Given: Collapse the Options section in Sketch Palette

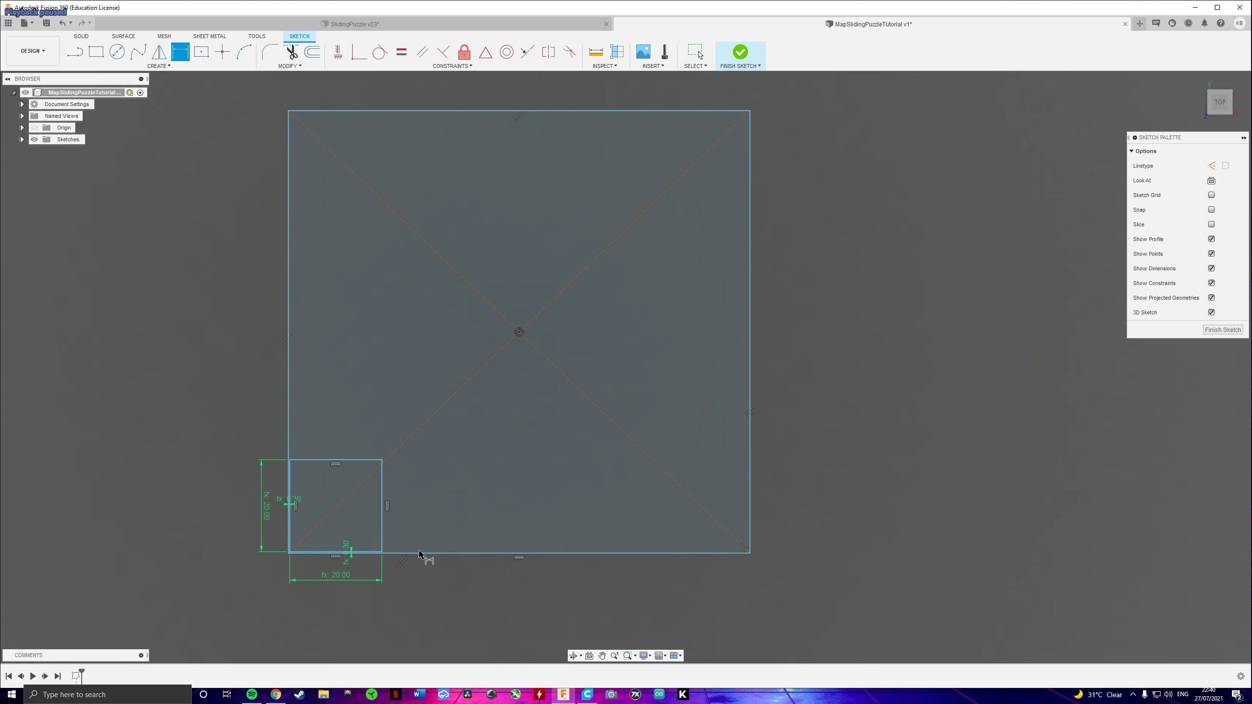Looking at the screenshot, I should point(1132,151).
